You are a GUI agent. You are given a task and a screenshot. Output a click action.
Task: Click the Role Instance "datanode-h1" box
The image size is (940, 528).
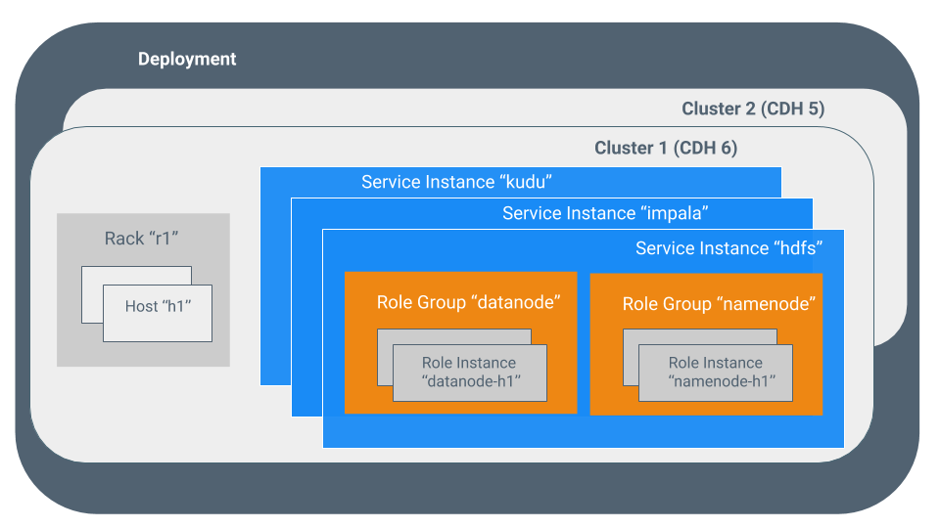coord(470,373)
